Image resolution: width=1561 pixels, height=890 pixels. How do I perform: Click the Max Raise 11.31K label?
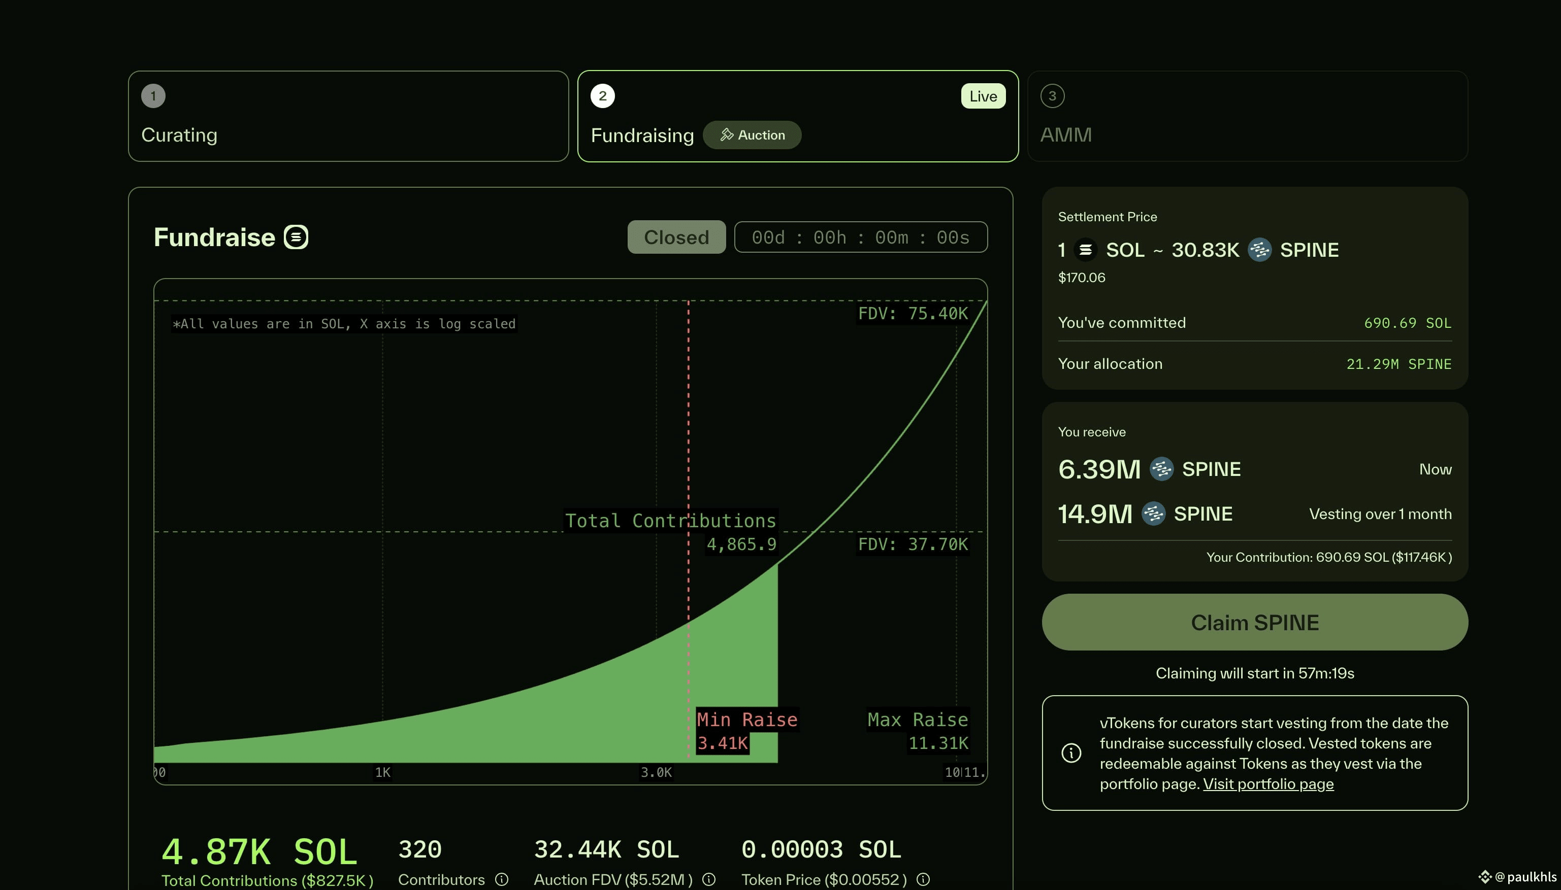918,731
